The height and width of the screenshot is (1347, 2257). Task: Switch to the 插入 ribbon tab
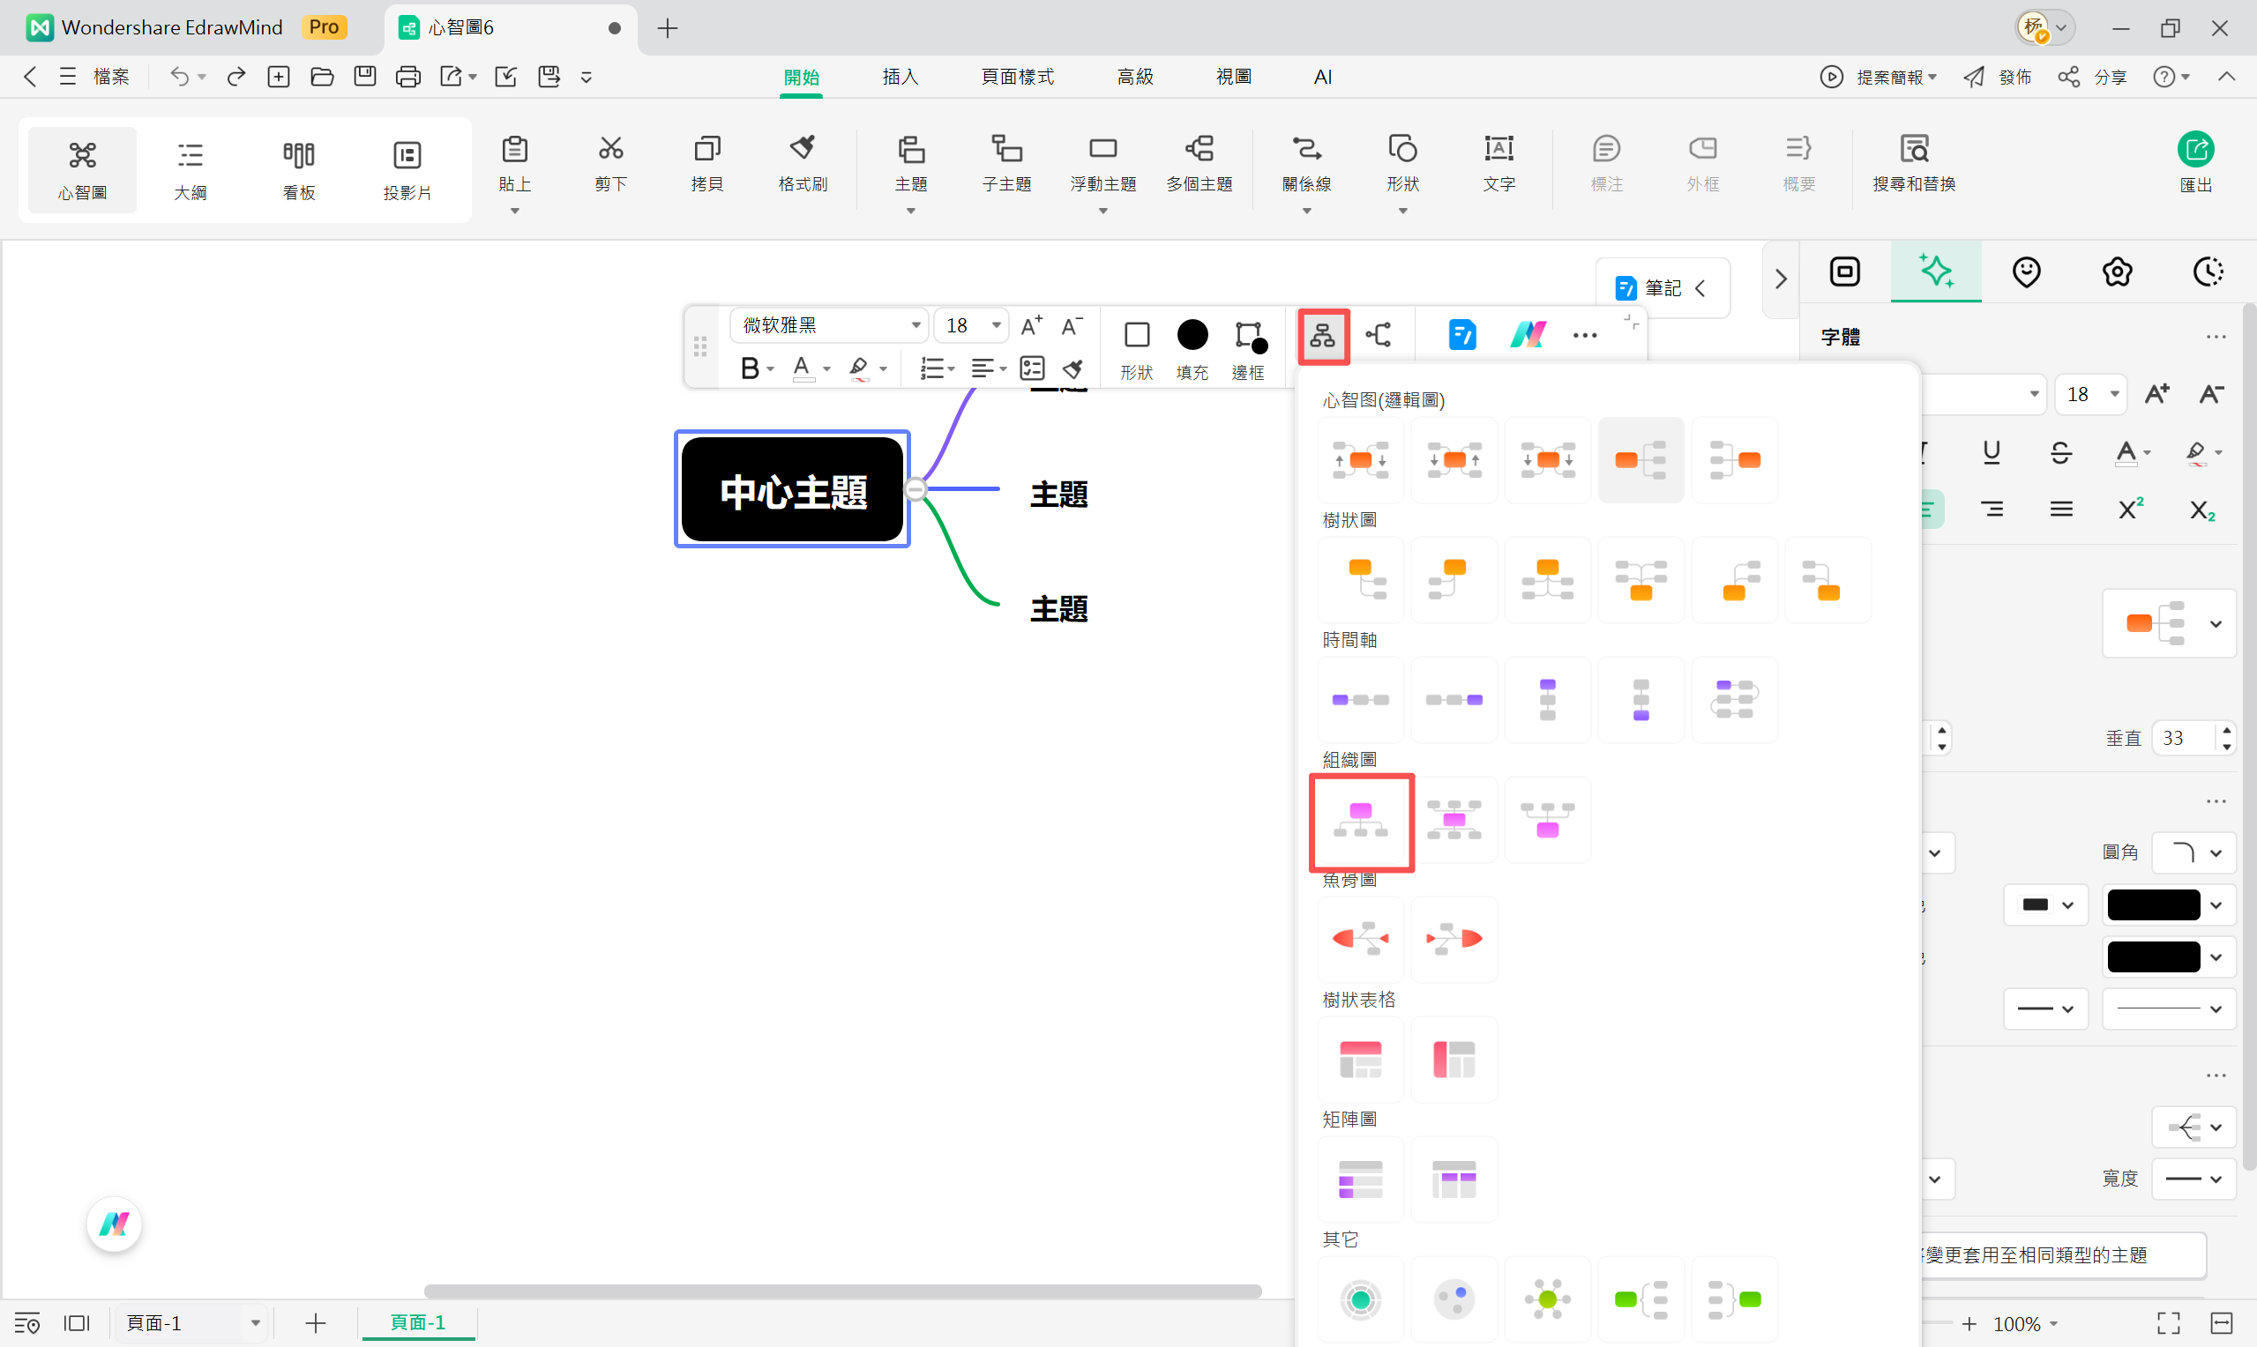coord(900,76)
